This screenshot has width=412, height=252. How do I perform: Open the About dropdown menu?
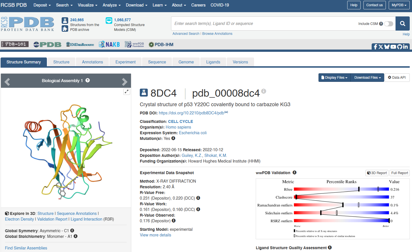coord(179,5)
